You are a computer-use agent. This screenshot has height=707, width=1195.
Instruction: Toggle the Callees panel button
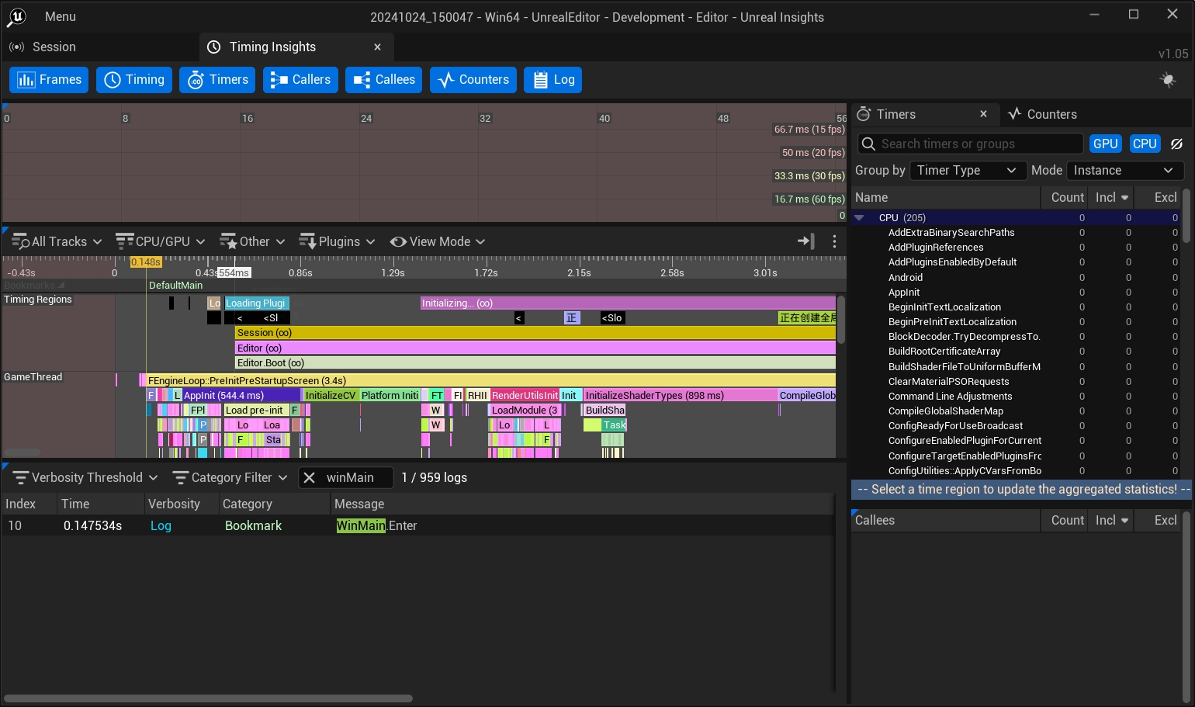coord(384,80)
